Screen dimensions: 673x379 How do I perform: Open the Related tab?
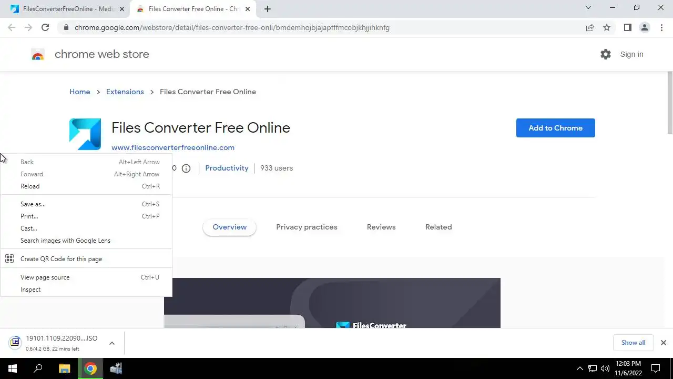click(439, 227)
